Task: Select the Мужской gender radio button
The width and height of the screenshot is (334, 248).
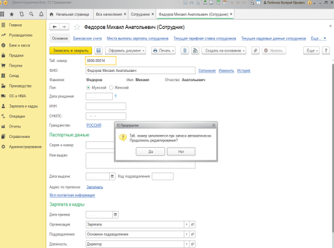Action: [x=88, y=87]
